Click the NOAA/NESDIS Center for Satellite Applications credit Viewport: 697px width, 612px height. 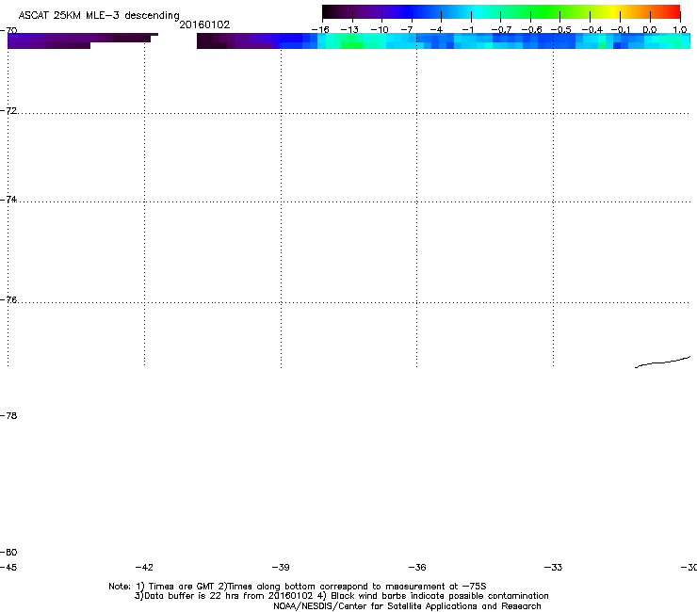click(x=407, y=606)
